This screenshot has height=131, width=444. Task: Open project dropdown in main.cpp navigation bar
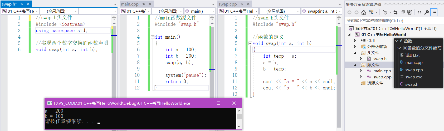(149, 11)
